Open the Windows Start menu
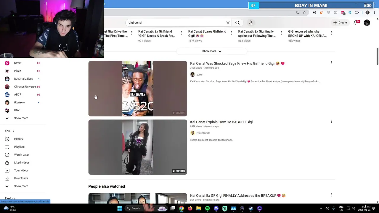 click(120, 208)
